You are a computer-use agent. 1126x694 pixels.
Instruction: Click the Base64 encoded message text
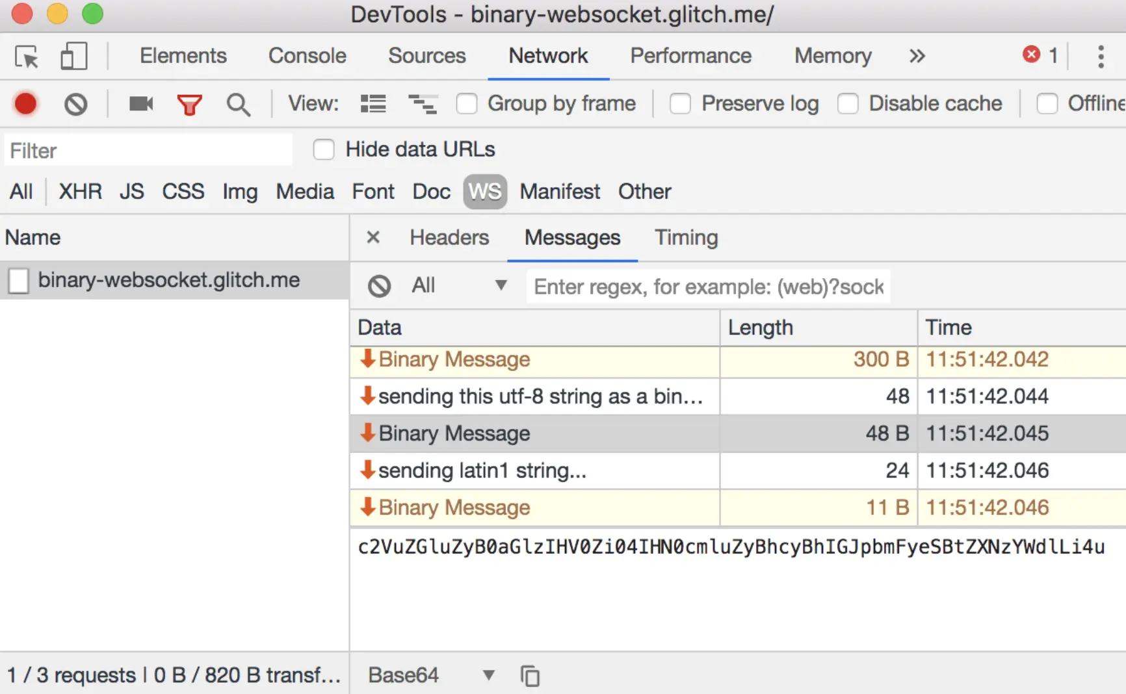(731, 547)
